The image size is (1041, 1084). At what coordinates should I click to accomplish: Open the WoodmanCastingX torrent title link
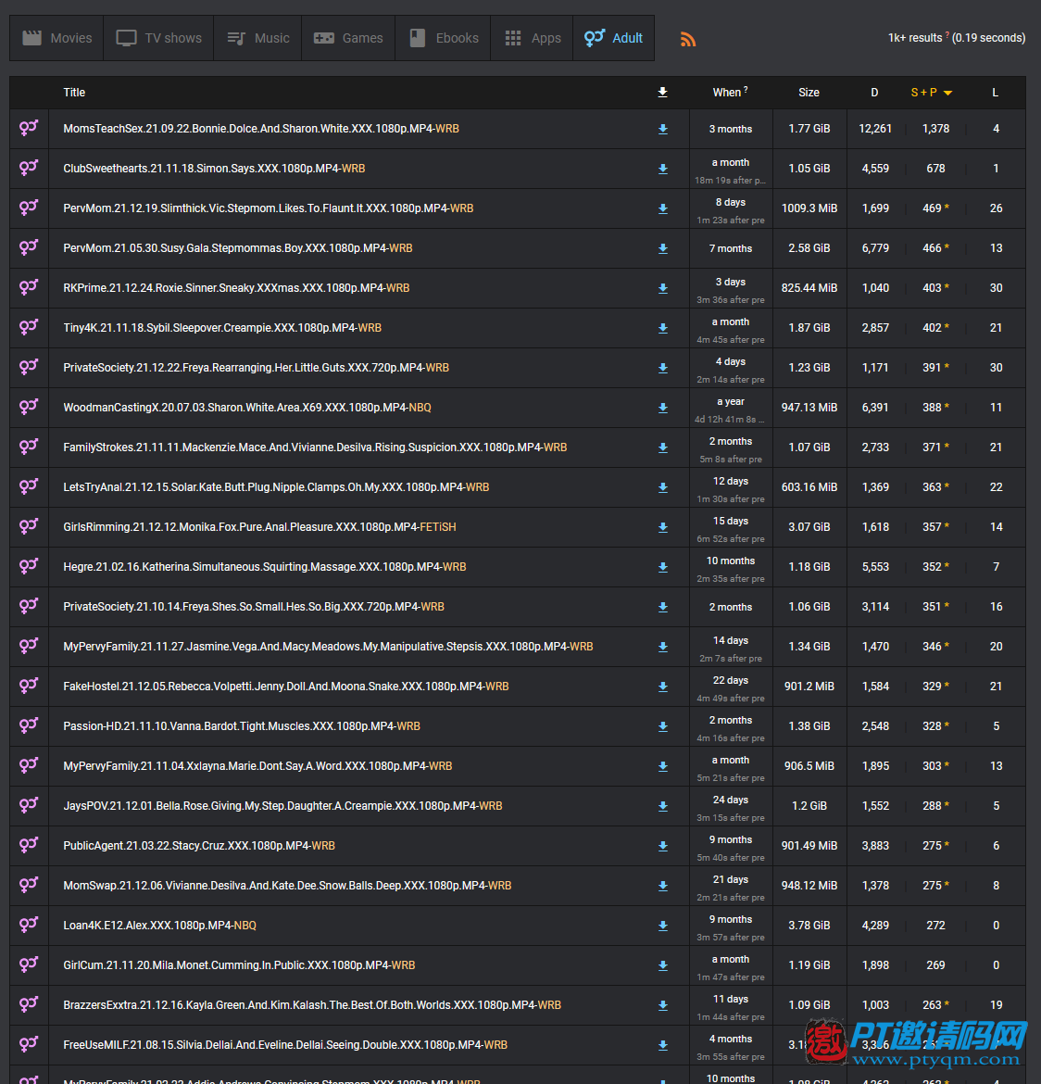[x=247, y=408]
